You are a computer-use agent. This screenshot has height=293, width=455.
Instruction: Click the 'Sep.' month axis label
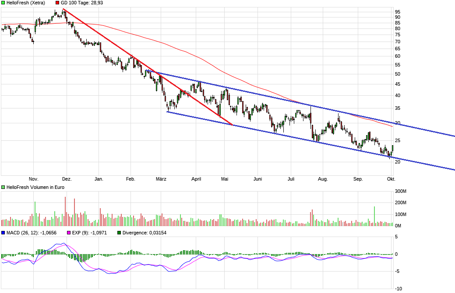pos(358,179)
